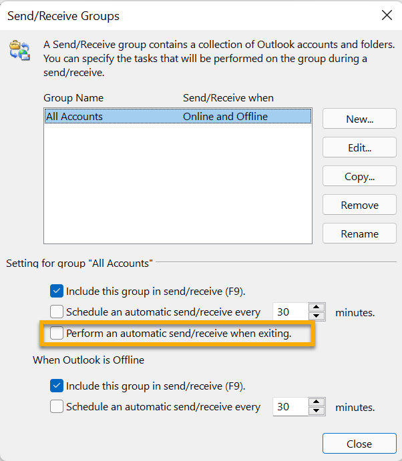Rename the All Accounts group
Viewport: 402px width, 461px height.
tap(359, 234)
